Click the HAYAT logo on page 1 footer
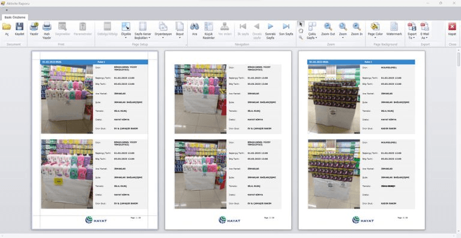The image size is (461, 238). [96, 220]
